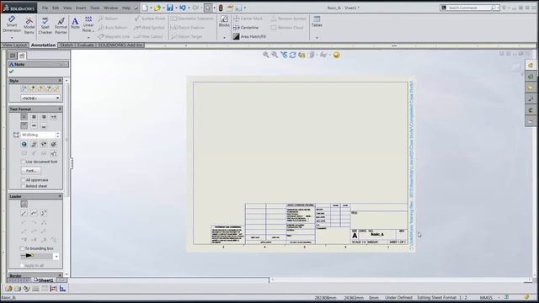Switch to the first FeatureManager panel tab
Image resolution: width=539 pixels, height=303 pixels.
(13, 56)
